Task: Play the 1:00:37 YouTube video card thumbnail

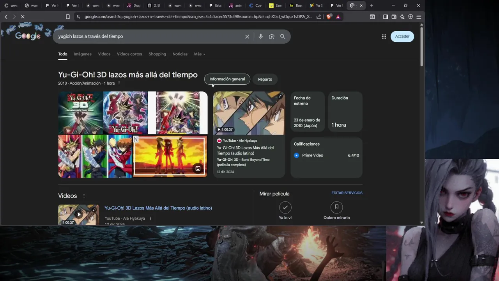Action: click(249, 113)
